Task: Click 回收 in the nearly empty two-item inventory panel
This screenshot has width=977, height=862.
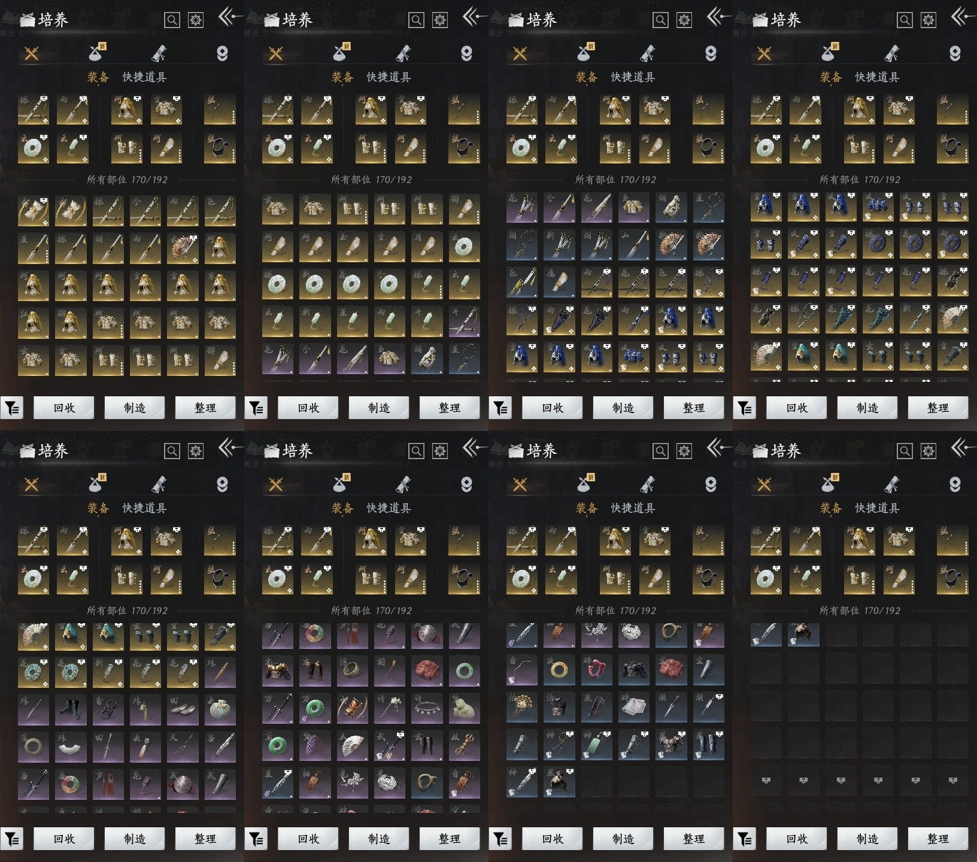Action: (796, 839)
